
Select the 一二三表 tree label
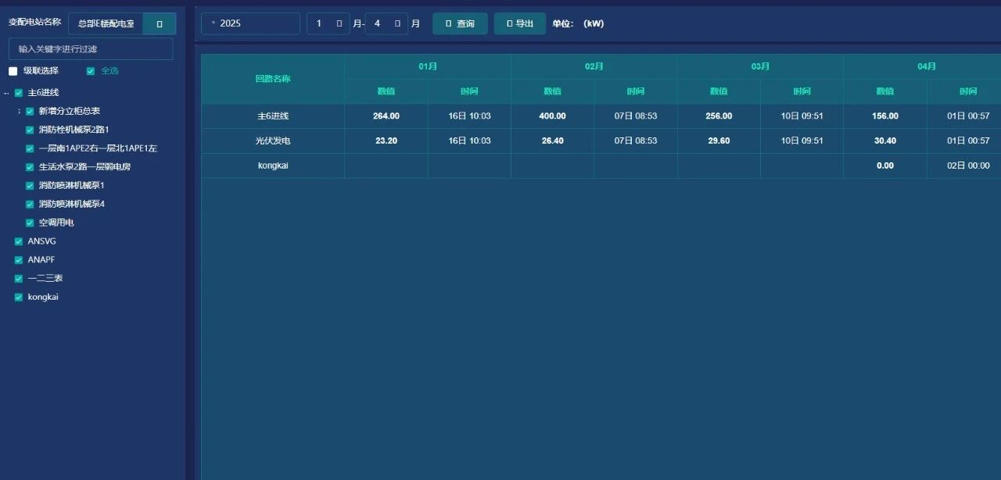point(45,279)
